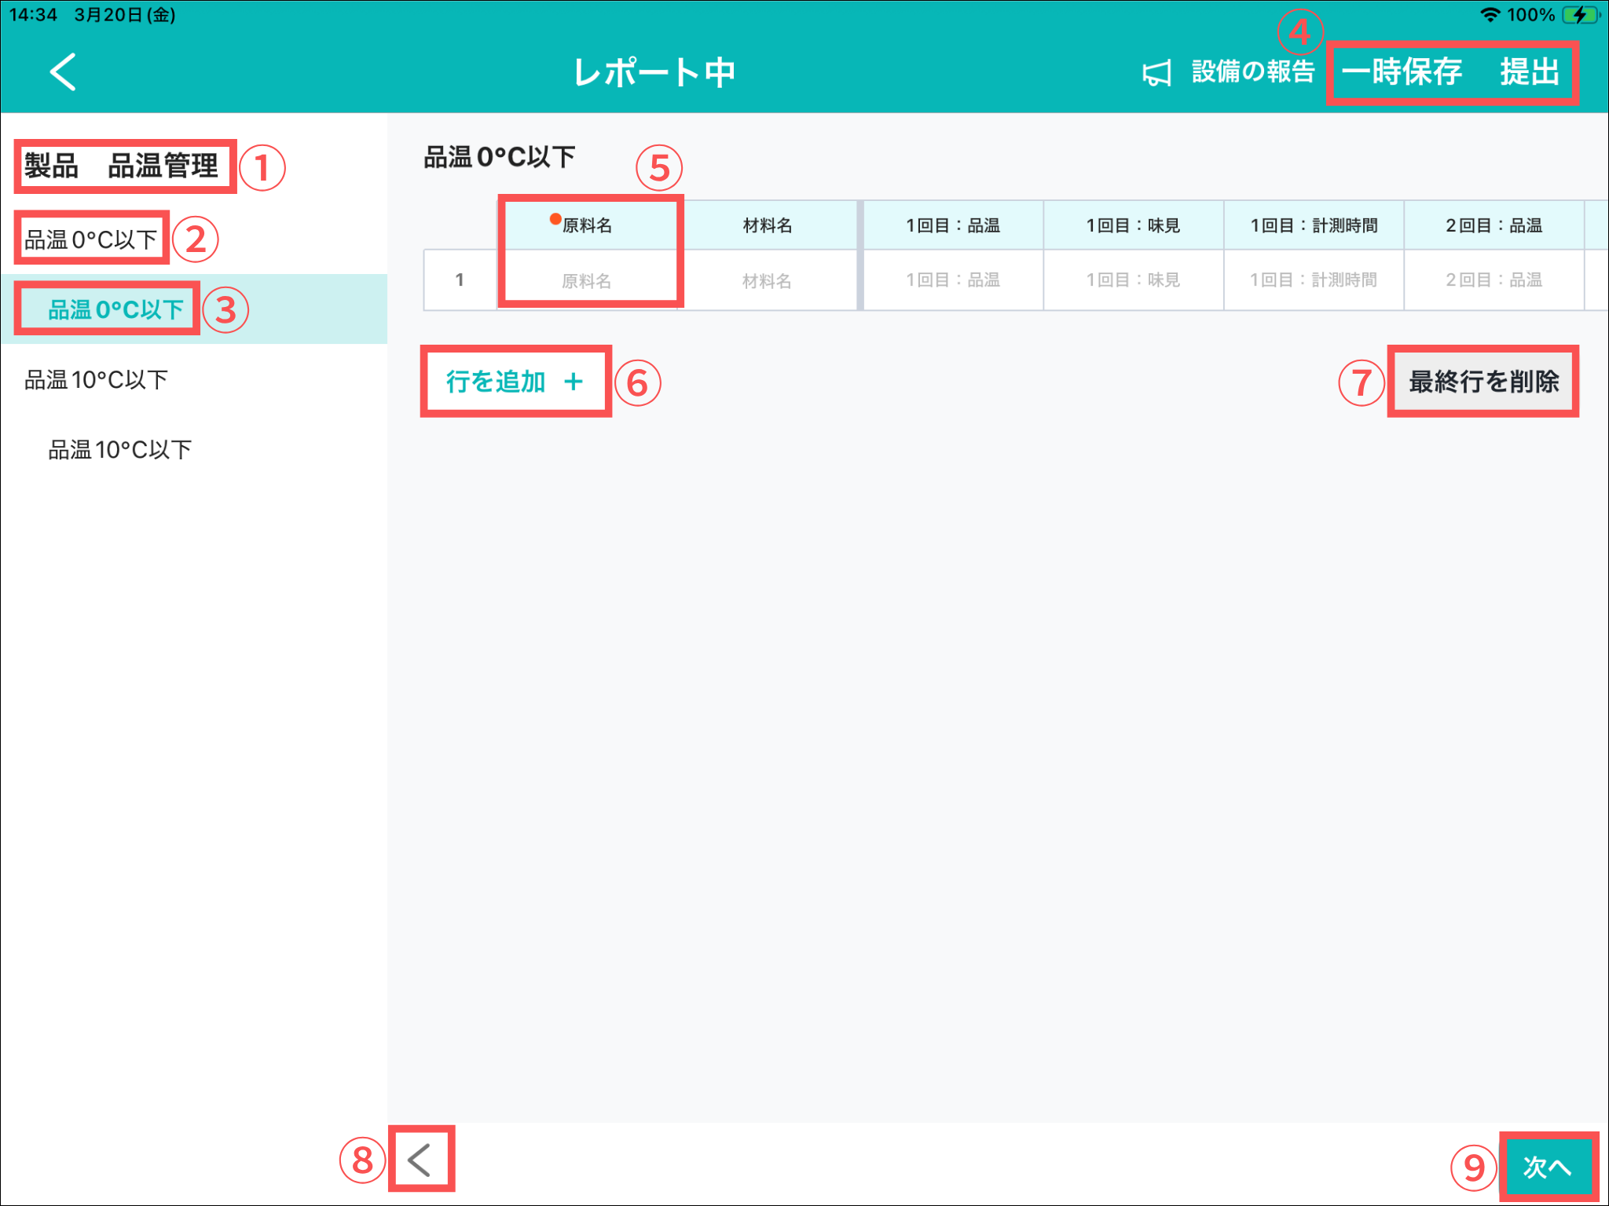This screenshot has height=1206, width=1609.
Task: Tap the Wi-Fi status icon
Action: (1489, 15)
